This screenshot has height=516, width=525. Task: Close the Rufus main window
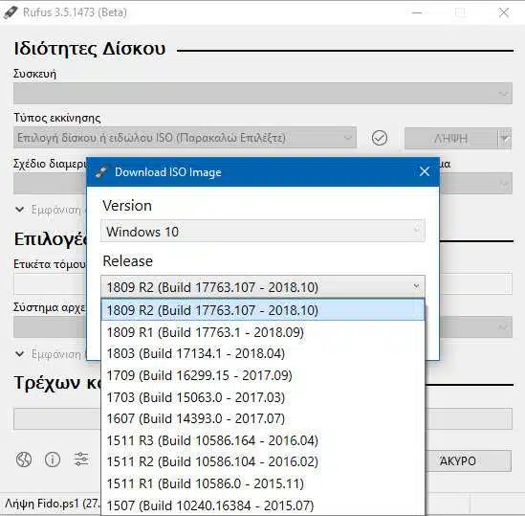tap(504, 12)
